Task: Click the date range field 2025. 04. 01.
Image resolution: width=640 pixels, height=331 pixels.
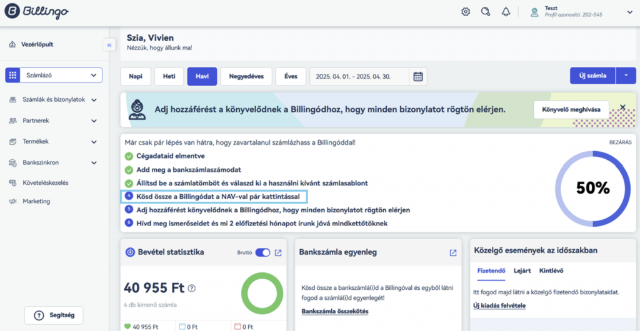Action: [359, 76]
